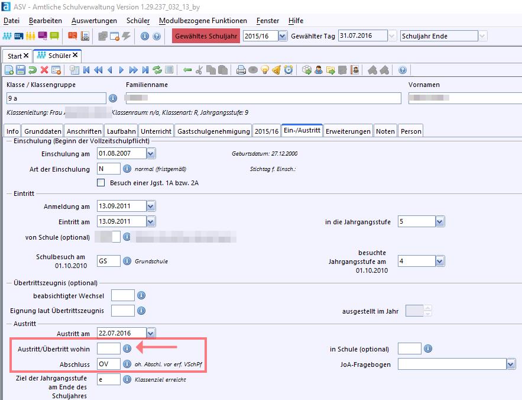Open the Bearbeiten menu

click(x=46, y=21)
